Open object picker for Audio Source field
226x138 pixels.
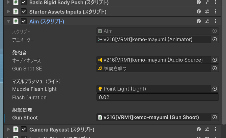click(215, 60)
